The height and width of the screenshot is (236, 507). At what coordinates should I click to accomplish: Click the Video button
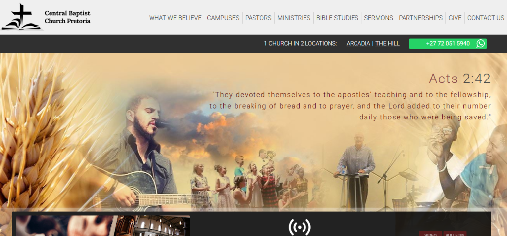point(430,234)
